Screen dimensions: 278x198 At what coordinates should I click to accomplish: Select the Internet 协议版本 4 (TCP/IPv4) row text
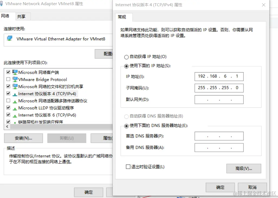[47, 94]
